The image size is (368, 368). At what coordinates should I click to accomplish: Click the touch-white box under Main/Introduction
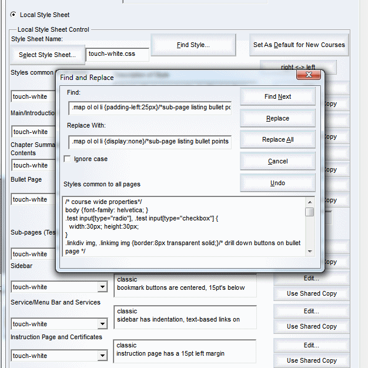click(33, 132)
